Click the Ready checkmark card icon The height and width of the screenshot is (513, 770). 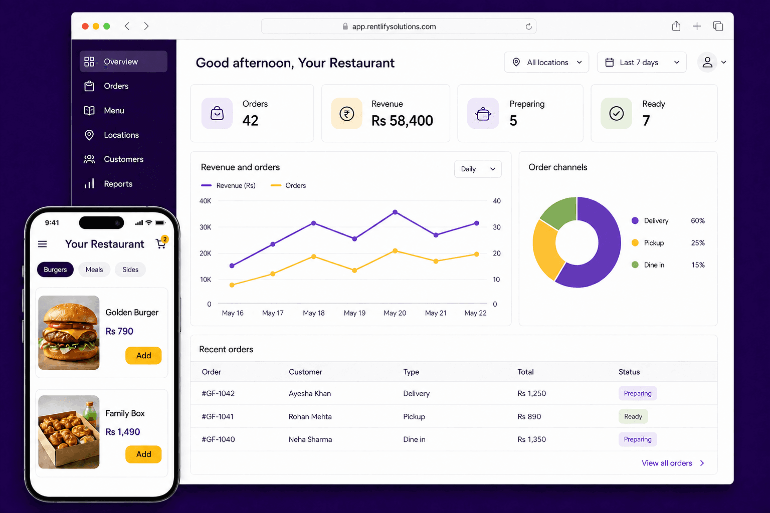pyautogui.click(x=617, y=113)
